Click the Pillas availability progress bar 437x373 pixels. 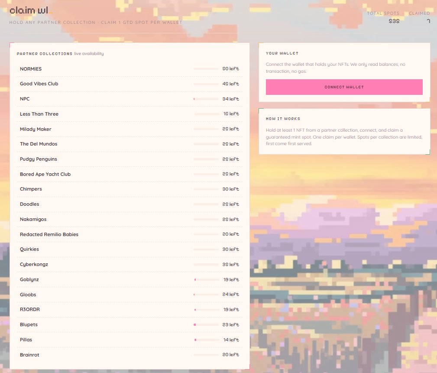[x=207, y=340]
